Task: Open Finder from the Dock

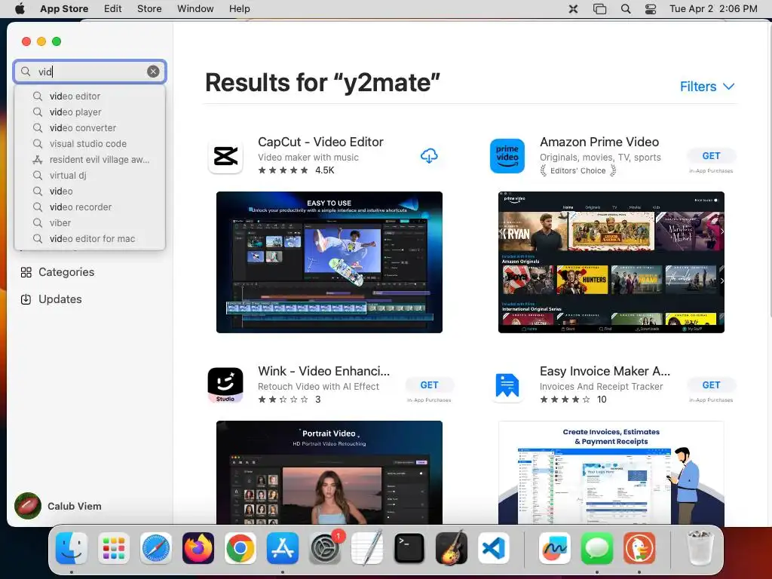Action: tap(72, 548)
